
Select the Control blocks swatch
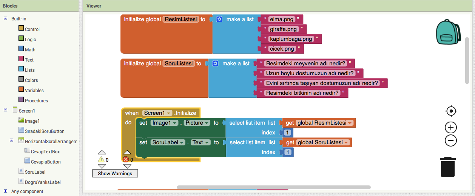click(21, 29)
